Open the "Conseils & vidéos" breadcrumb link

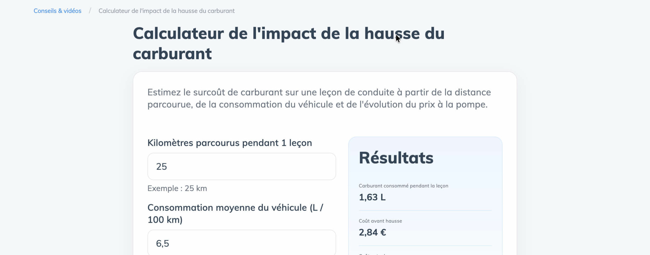point(57,11)
